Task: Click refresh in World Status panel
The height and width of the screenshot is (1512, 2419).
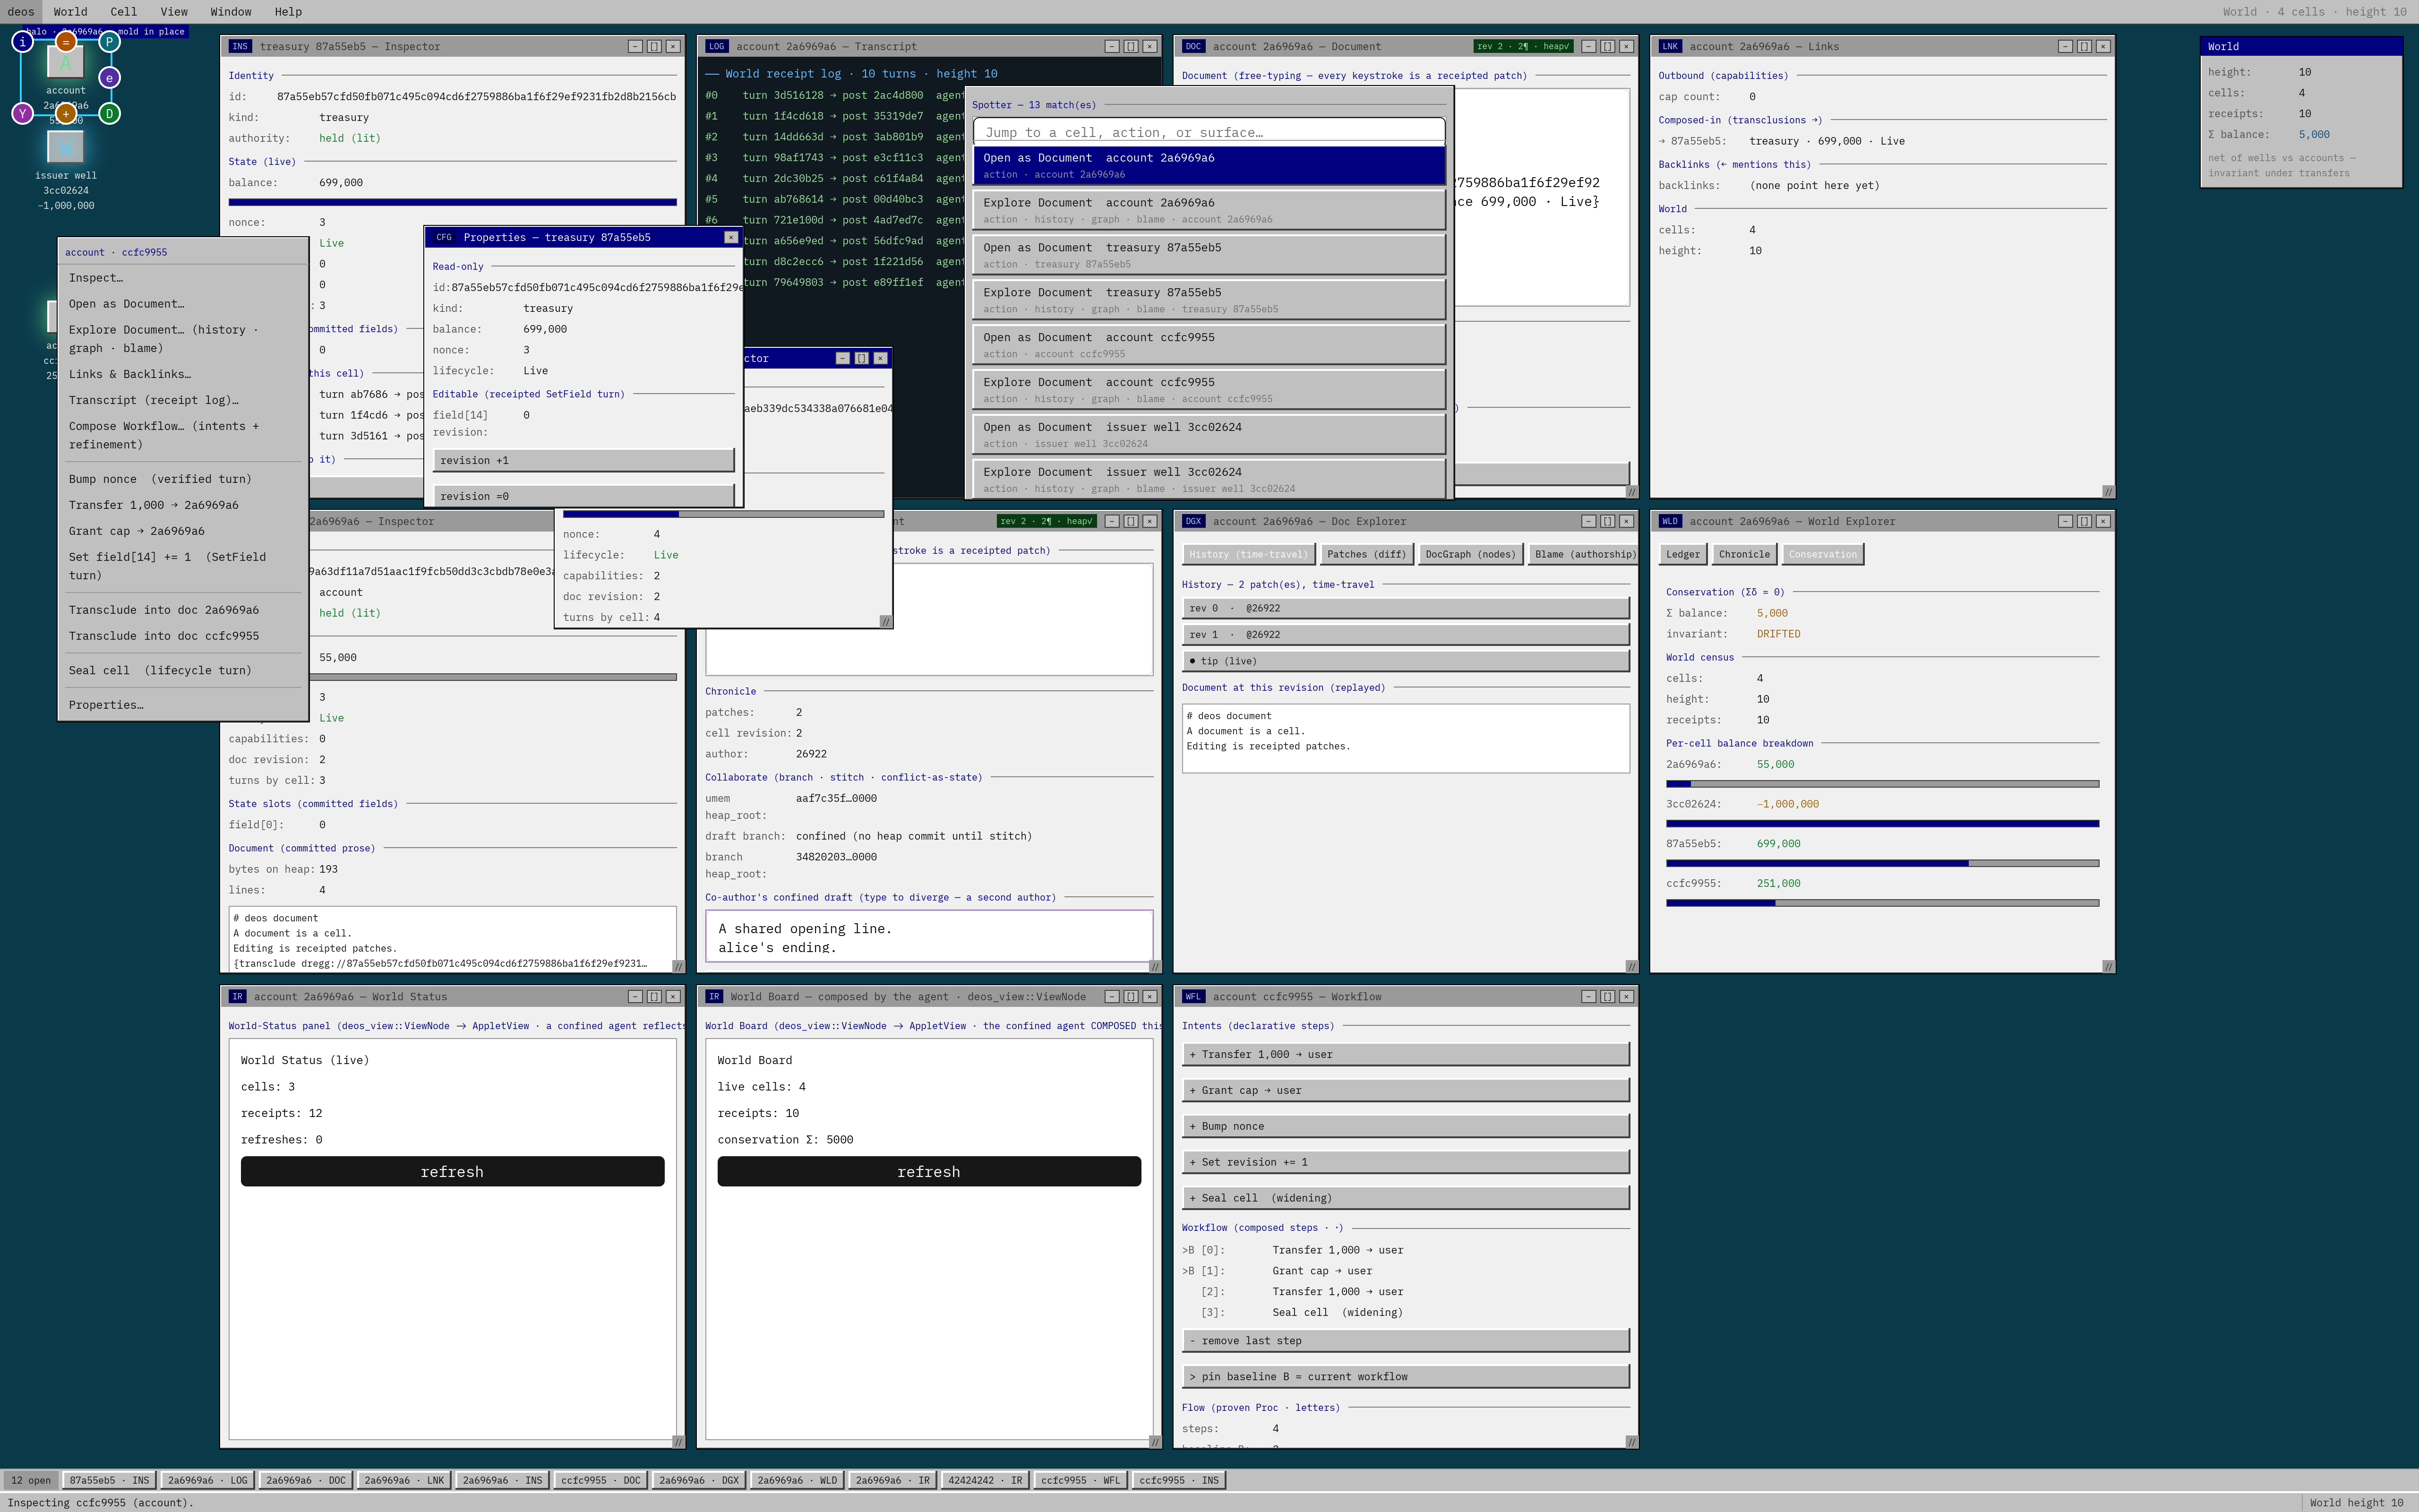Action: [452, 1172]
